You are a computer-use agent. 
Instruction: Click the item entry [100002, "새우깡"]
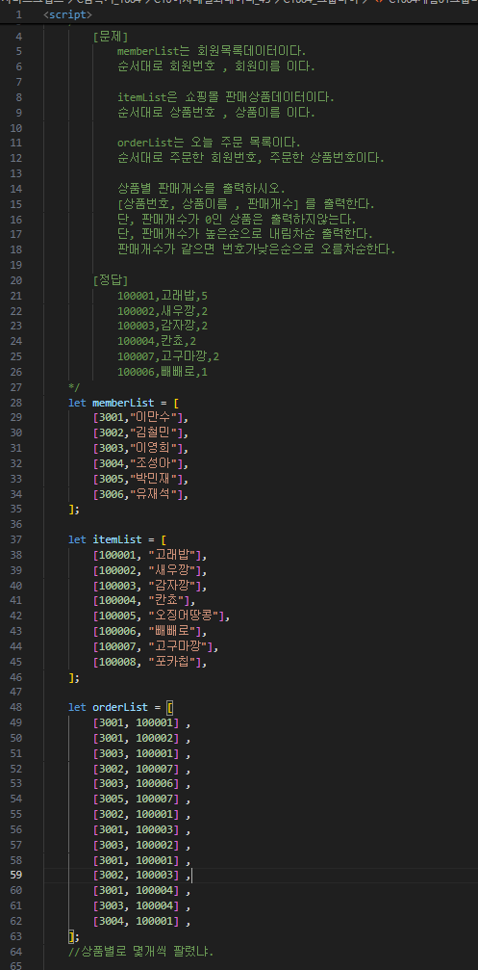pos(150,570)
